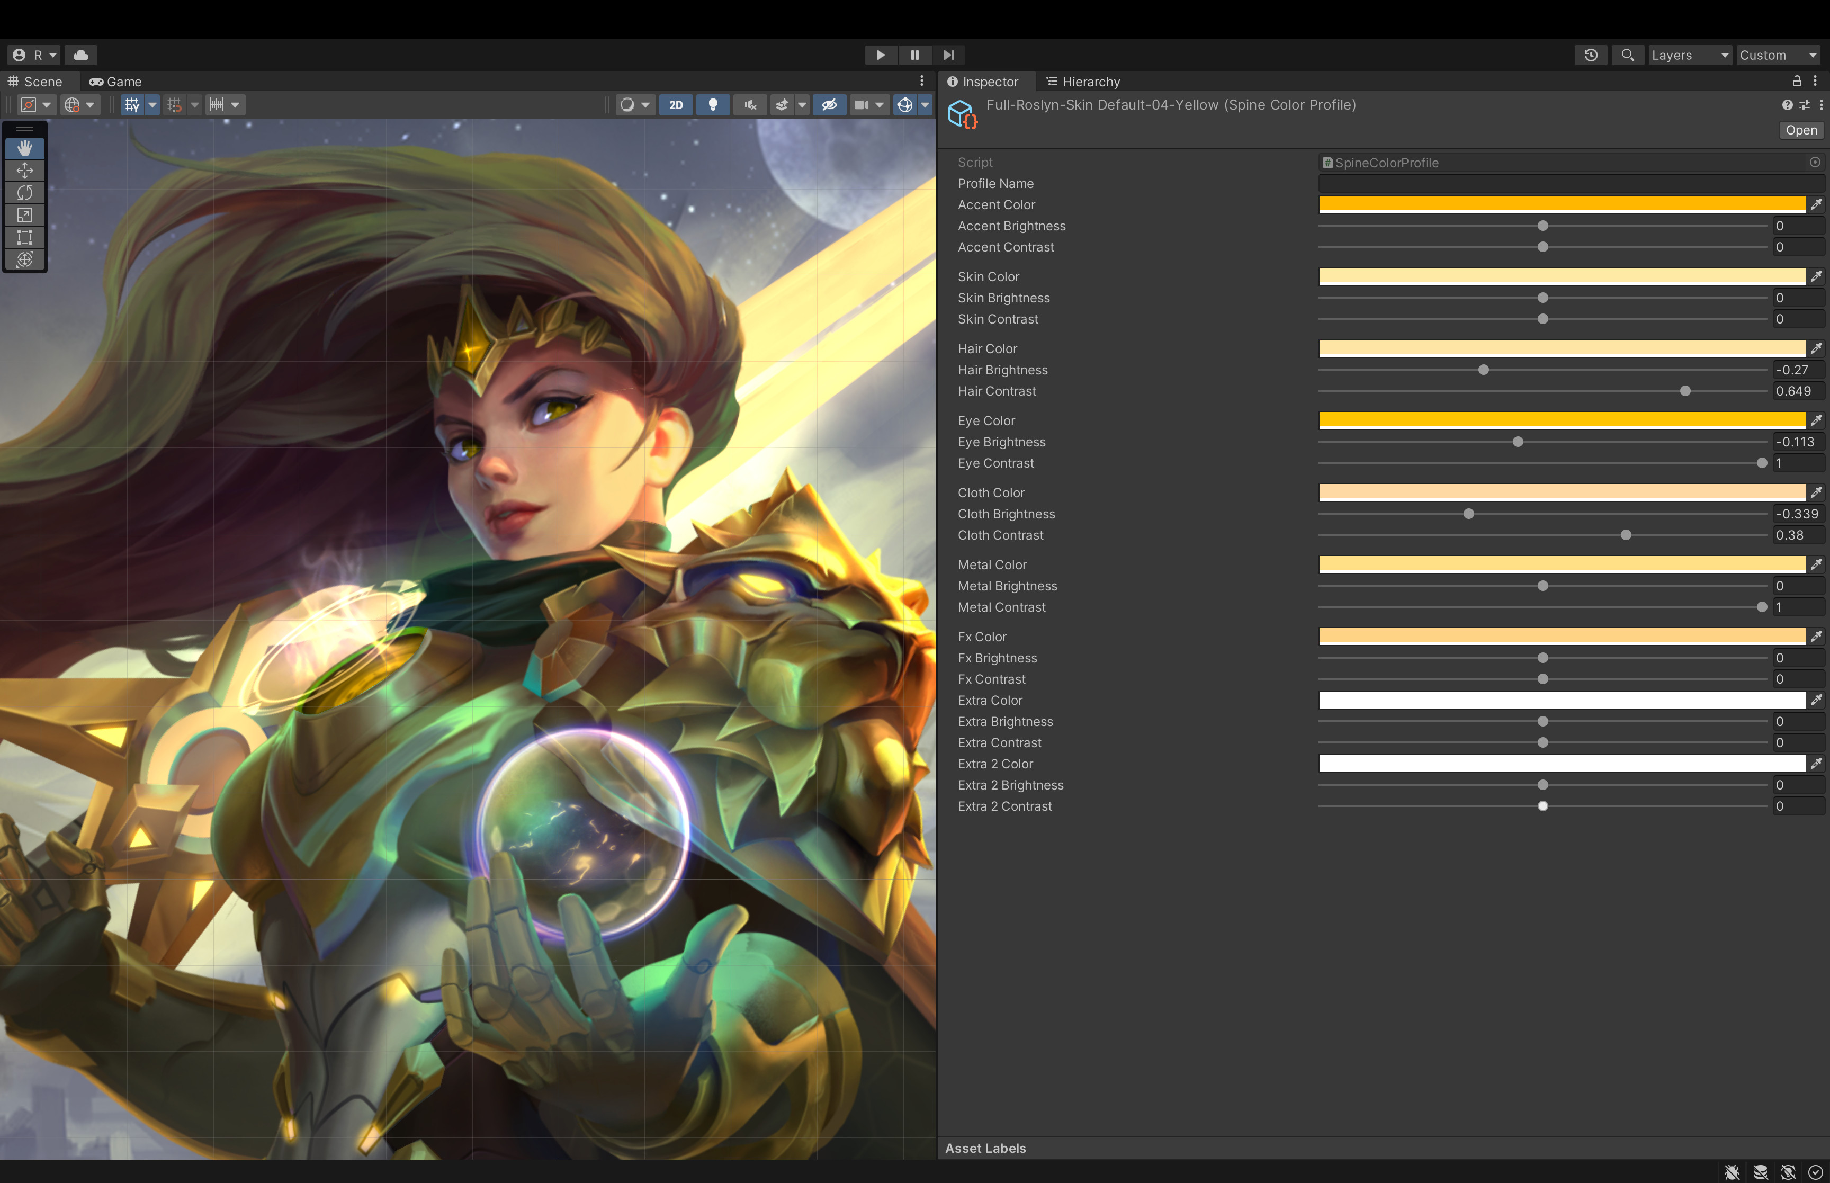Click the Profile Name input field
Viewport: 1830px width, 1183px height.
tap(1571, 184)
